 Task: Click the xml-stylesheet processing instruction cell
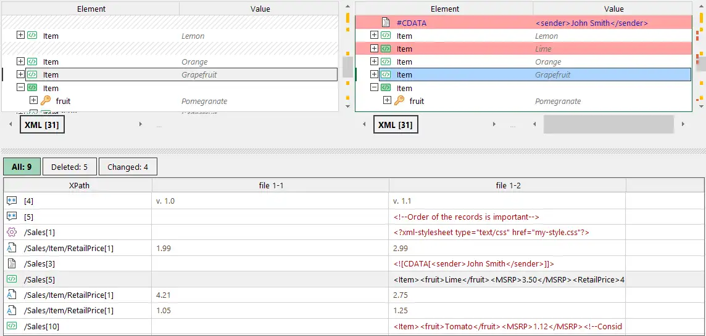point(508,232)
